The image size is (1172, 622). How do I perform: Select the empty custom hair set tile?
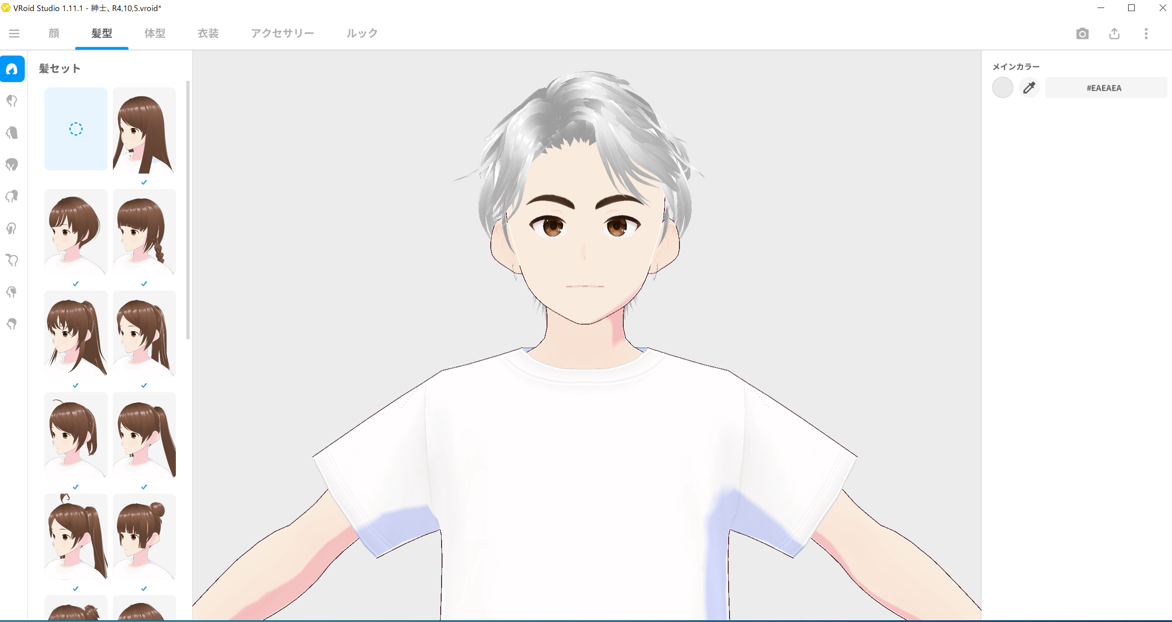[x=76, y=129]
